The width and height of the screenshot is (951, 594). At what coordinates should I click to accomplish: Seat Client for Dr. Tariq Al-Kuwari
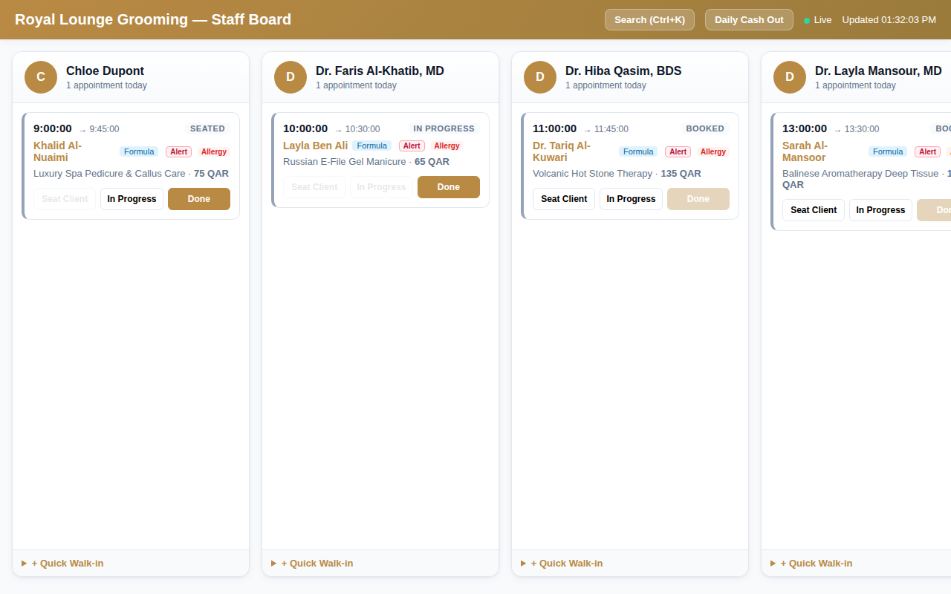click(564, 199)
